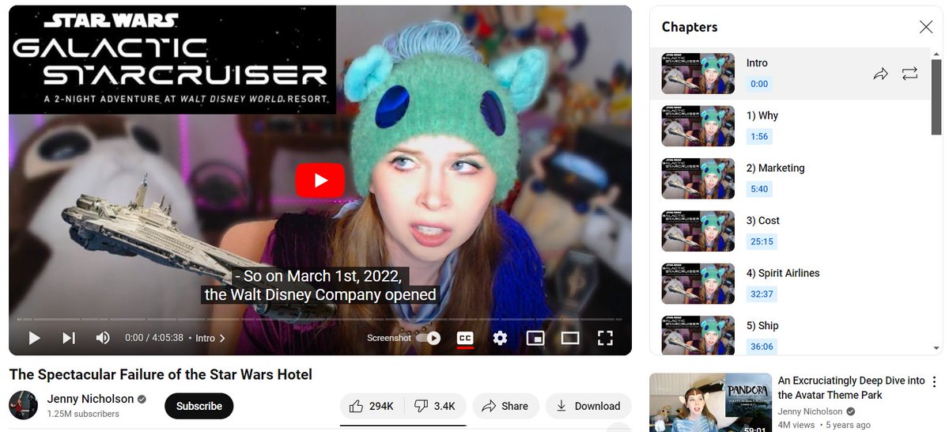Jump to the Intro chapter at 0:00
949x432 pixels.
click(790, 74)
